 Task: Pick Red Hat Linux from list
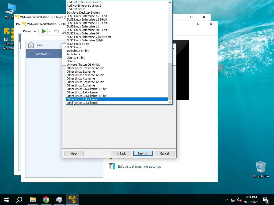coord(117,9)
